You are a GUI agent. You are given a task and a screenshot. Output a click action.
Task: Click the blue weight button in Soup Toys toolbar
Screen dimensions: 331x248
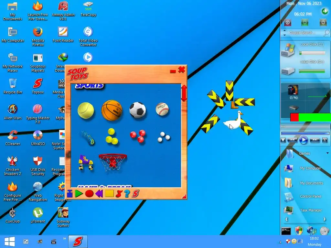coord(70,193)
